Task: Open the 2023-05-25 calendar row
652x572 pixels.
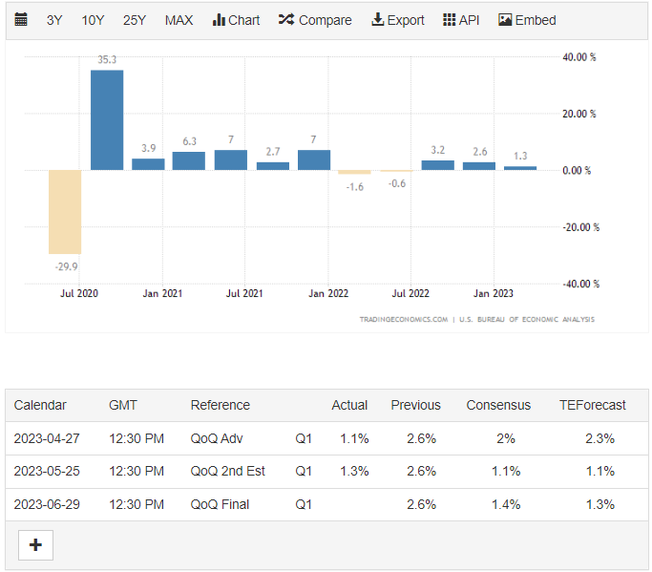Action: pyautogui.click(x=47, y=471)
